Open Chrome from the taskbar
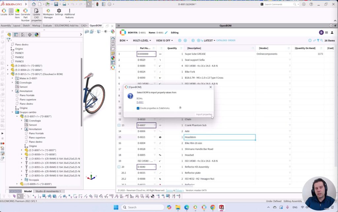Screen dimensions: 338x212 click(213, 207)
